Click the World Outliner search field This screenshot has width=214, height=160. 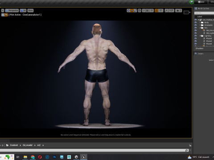204,13
